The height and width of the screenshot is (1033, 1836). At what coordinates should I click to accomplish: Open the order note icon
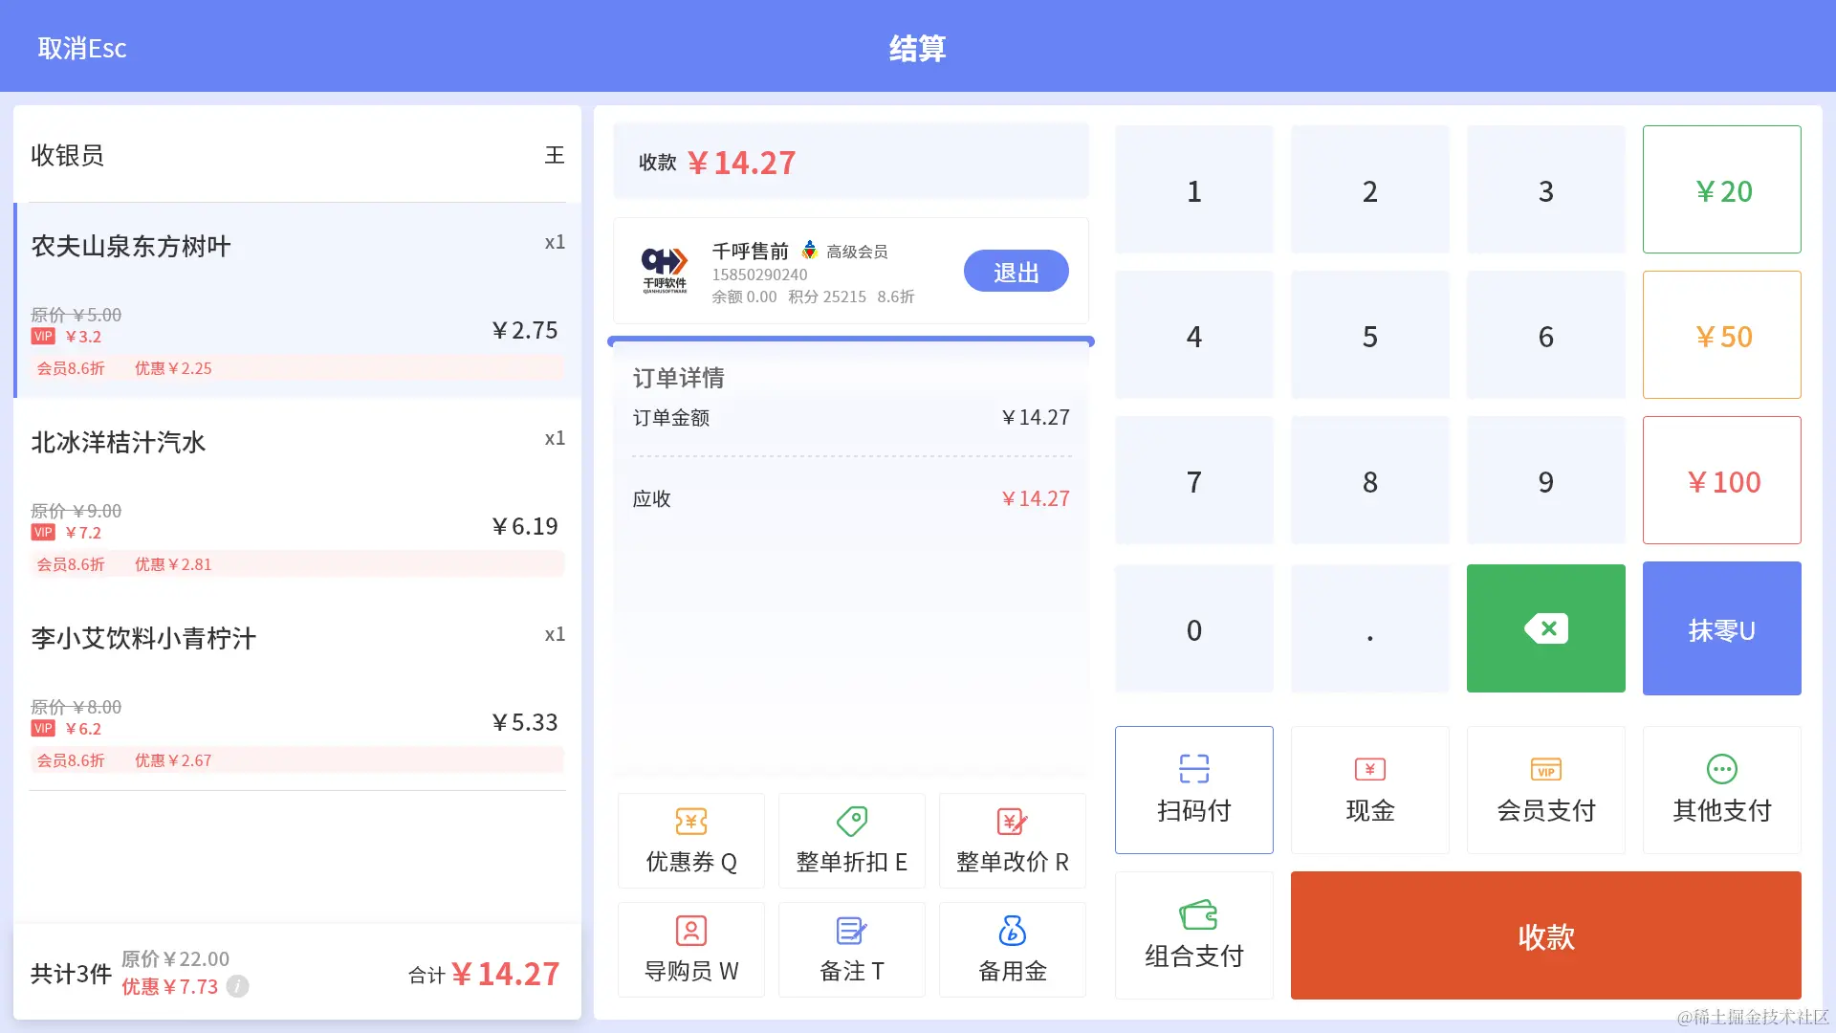[851, 931]
